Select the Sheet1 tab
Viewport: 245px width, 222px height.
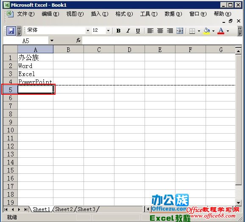(x=42, y=209)
